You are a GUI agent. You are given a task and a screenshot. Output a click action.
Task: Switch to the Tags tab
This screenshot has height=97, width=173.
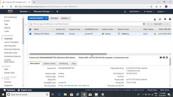[74, 64]
